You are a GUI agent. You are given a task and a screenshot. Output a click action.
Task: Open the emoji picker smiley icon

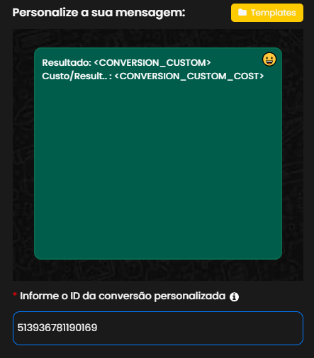tap(269, 59)
